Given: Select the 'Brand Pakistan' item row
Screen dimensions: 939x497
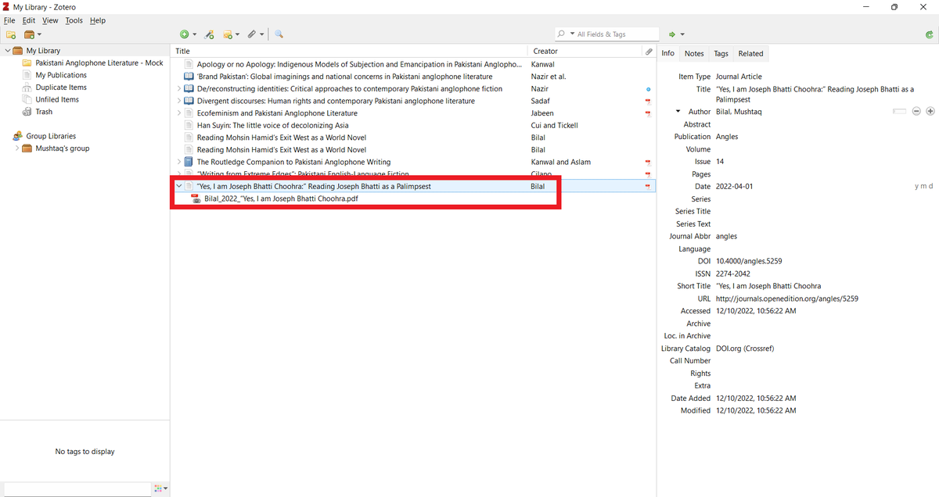Looking at the screenshot, I should click(x=412, y=77).
